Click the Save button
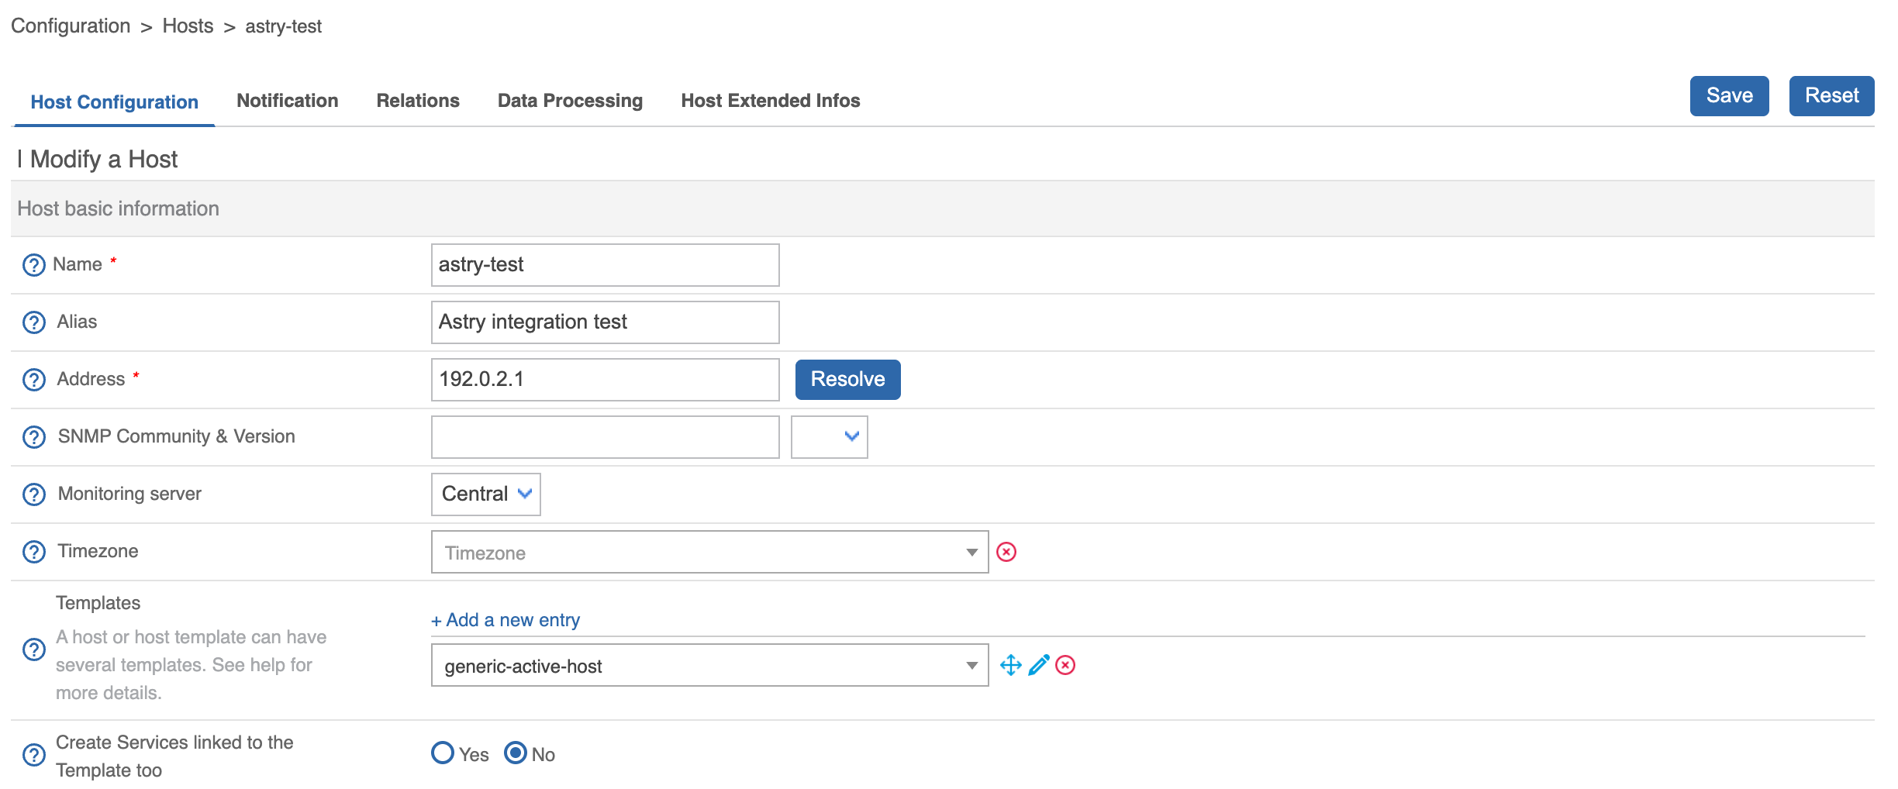Viewport: 1898px width, 789px height. pyautogui.click(x=1730, y=96)
